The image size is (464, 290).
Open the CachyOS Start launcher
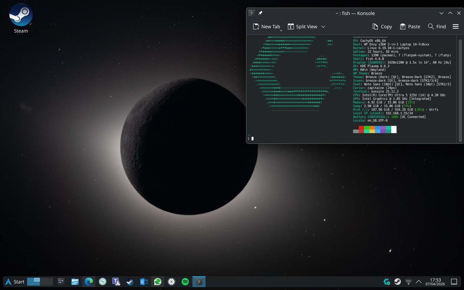14,282
